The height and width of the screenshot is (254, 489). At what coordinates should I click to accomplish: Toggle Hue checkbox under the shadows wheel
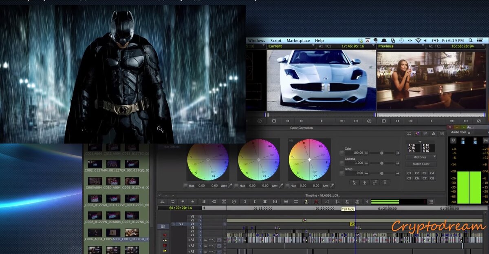[185, 185]
